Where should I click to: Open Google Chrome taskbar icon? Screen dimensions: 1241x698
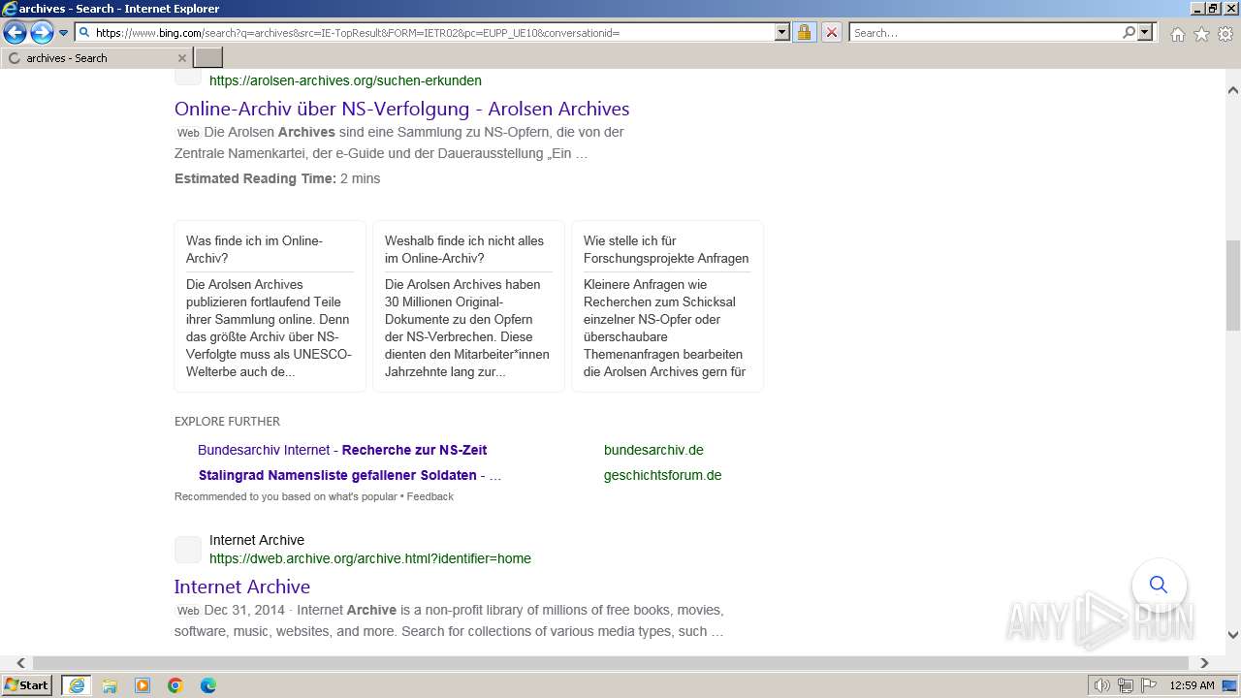(x=175, y=685)
